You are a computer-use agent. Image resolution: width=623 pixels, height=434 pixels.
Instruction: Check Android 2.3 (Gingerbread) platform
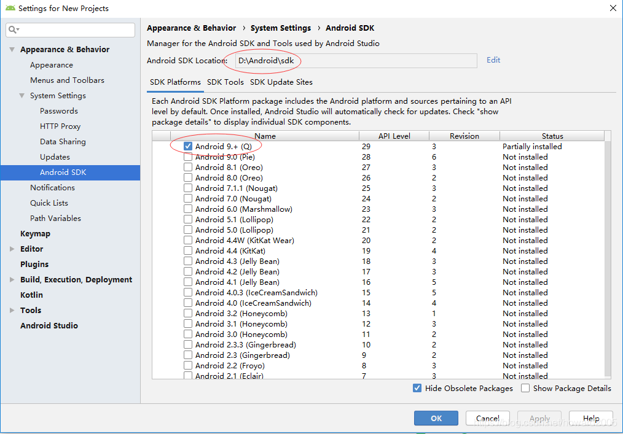tap(188, 355)
